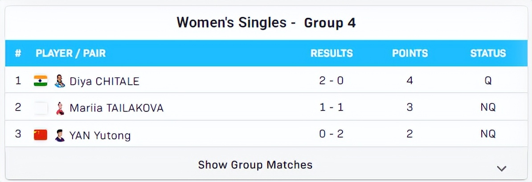This screenshot has width=532, height=182.
Task: Click Yan Yutong's NQ status
Action: click(488, 135)
